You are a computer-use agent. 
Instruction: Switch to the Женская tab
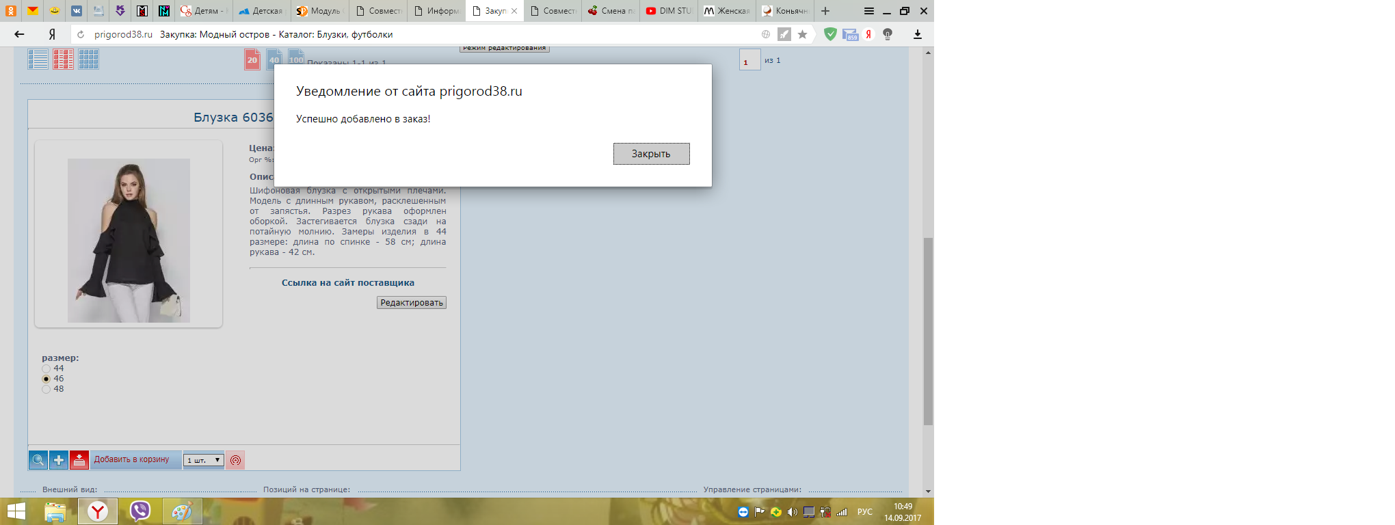(x=727, y=10)
